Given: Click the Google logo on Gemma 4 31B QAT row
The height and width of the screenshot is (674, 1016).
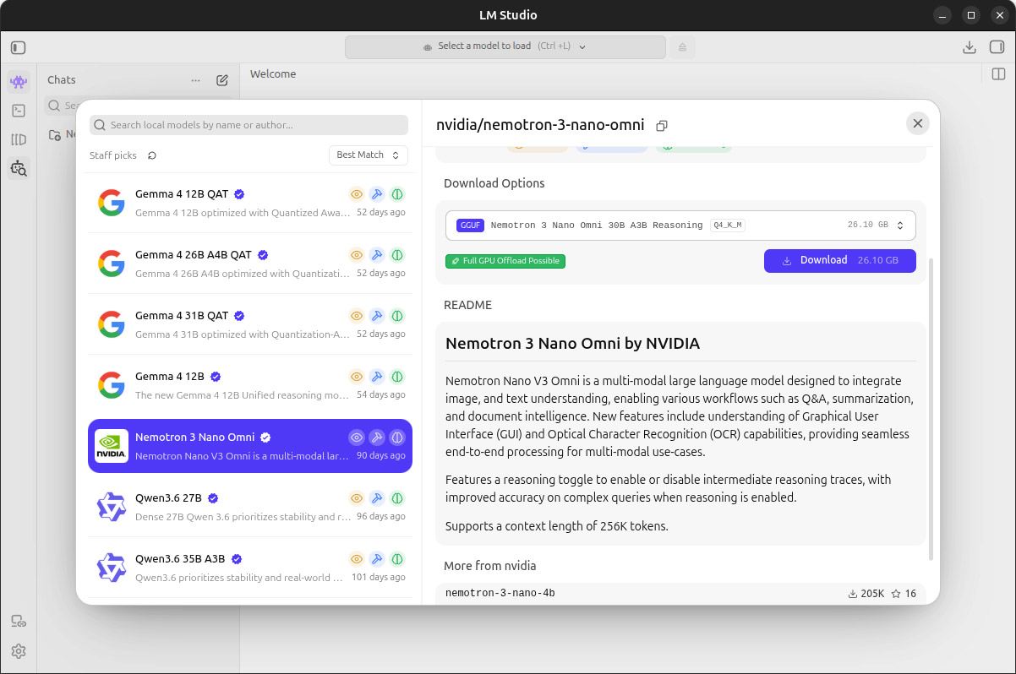Looking at the screenshot, I should 111,324.
